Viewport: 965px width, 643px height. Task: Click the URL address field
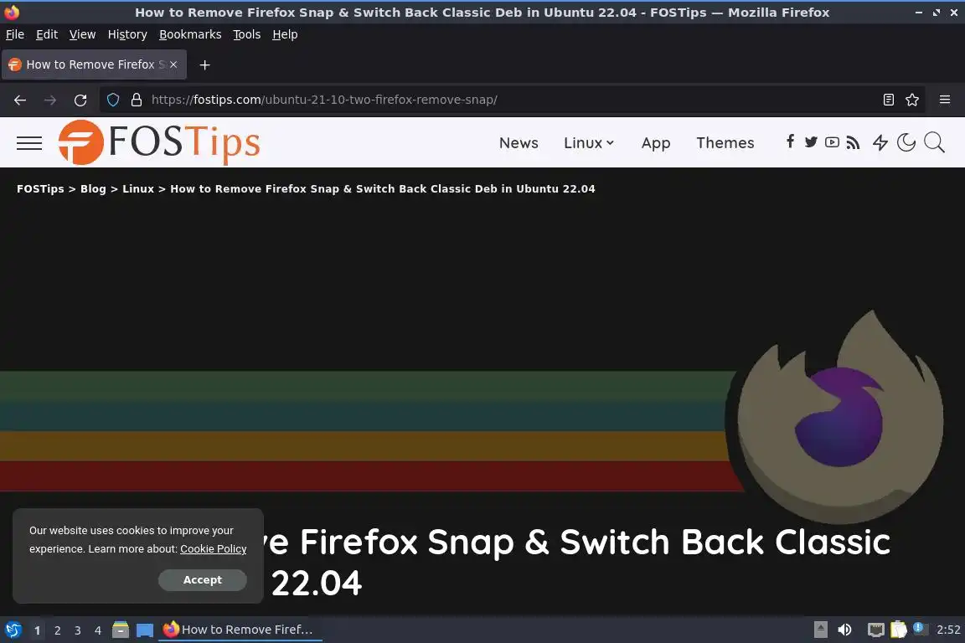click(x=511, y=100)
